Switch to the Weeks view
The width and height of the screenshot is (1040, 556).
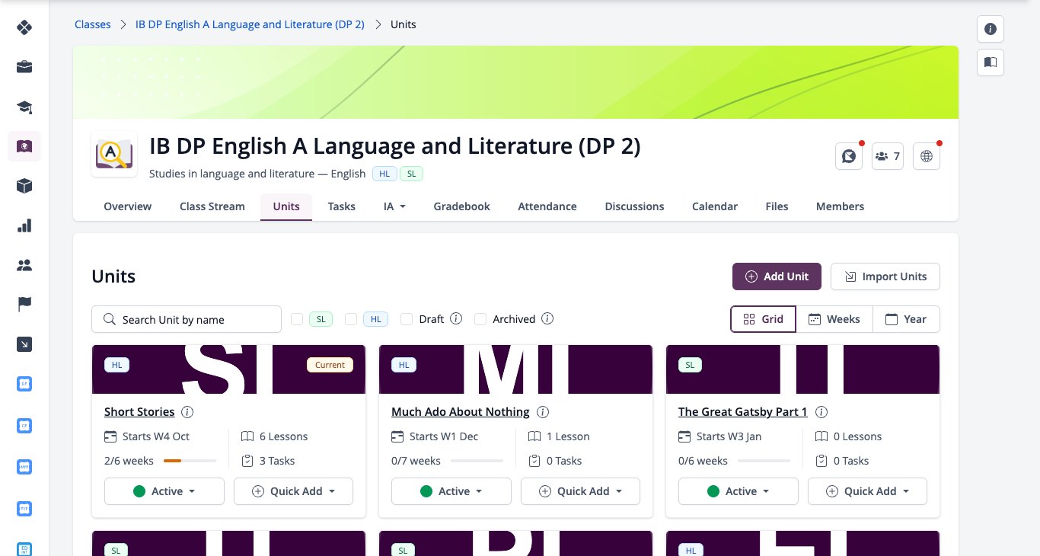tap(834, 319)
